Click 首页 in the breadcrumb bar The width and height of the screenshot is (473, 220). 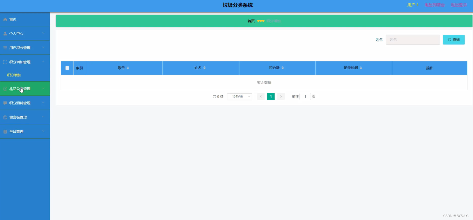[251, 21]
